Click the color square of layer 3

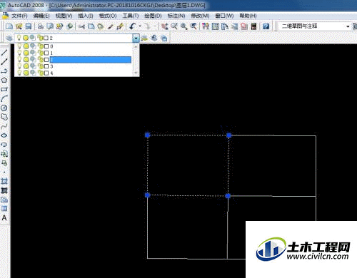click(46, 66)
